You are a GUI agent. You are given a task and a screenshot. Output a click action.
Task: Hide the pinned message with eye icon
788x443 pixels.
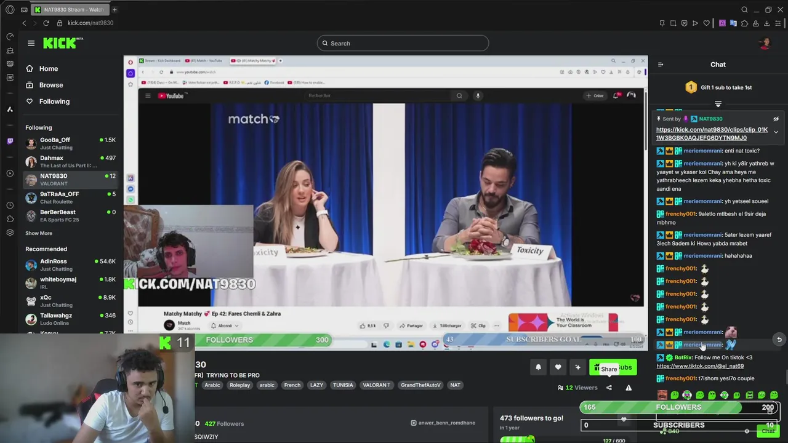tap(776, 119)
